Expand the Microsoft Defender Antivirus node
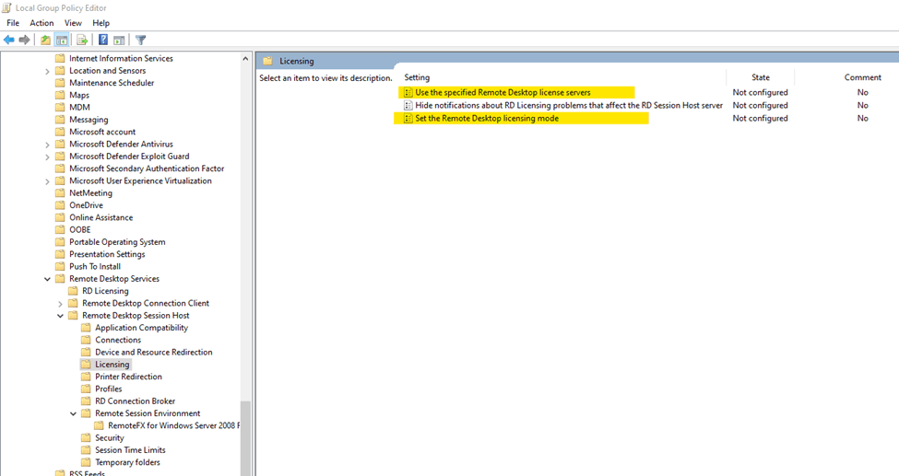Image resolution: width=899 pixels, height=476 pixels. [x=47, y=145]
